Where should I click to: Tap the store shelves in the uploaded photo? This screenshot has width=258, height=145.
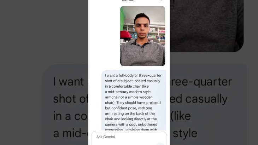tap(157, 33)
